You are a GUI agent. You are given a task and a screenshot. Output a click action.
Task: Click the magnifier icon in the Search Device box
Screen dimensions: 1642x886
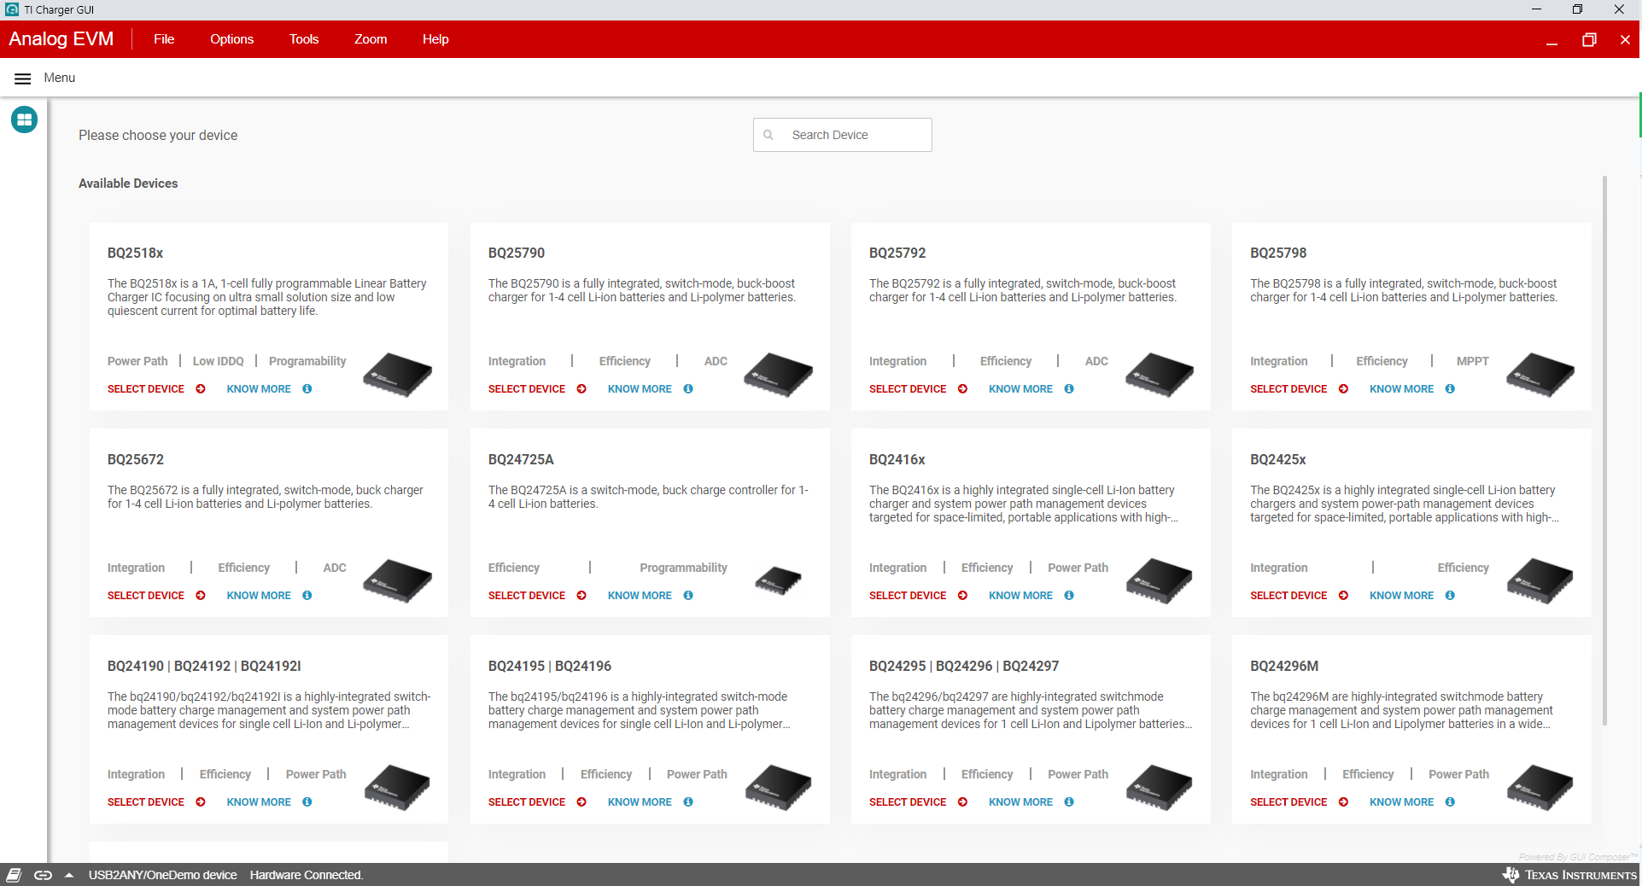pyautogui.click(x=769, y=135)
